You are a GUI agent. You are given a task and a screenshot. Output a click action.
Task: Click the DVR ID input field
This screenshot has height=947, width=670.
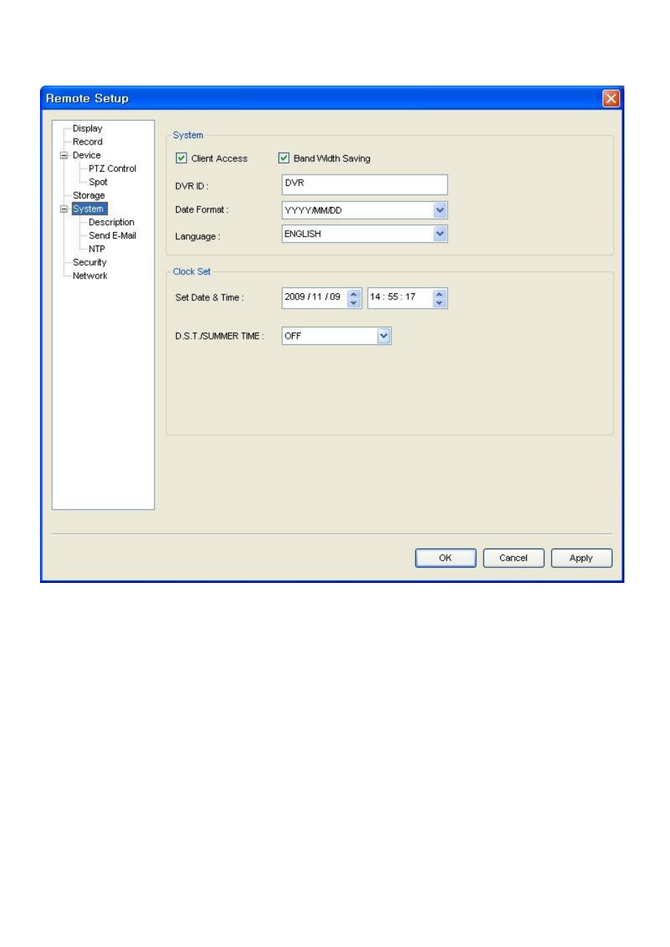click(x=364, y=184)
